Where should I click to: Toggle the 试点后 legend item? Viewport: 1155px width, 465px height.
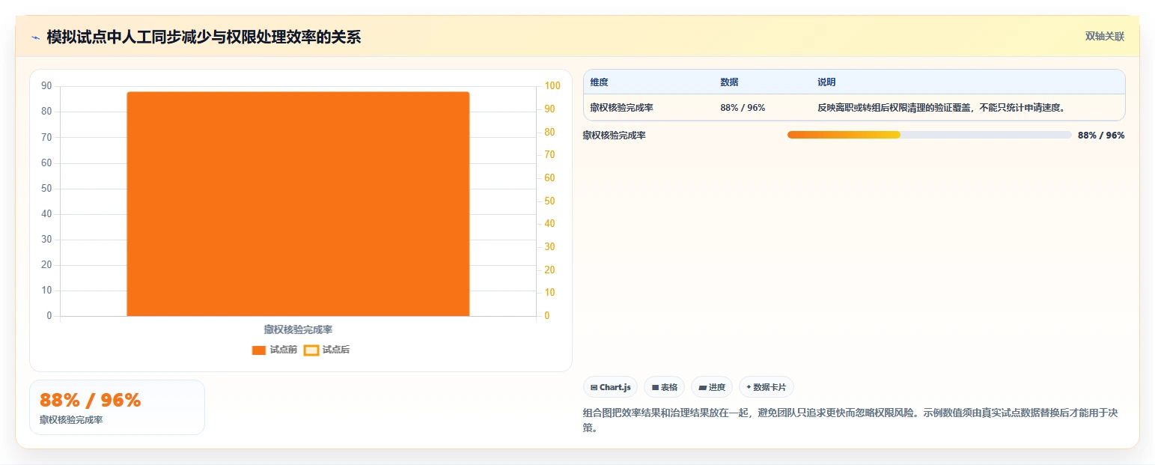327,350
